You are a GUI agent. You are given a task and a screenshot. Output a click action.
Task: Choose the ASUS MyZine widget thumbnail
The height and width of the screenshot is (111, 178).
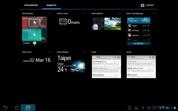(x=107, y=24)
